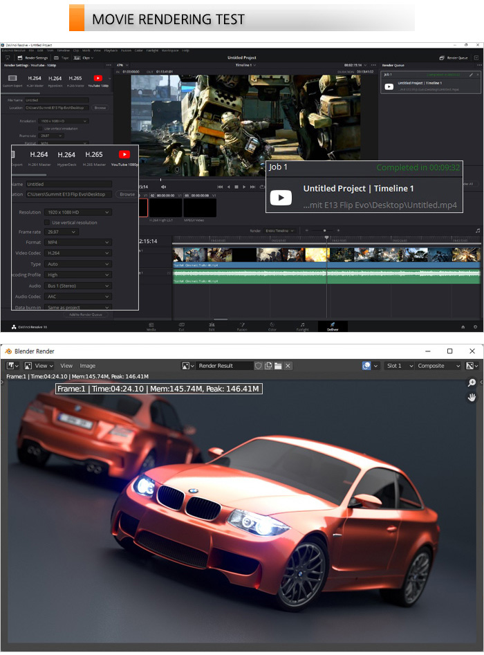Select the MPEG4 Video clip thumbnail
The image size is (484, 655).
tap(200, 207)
